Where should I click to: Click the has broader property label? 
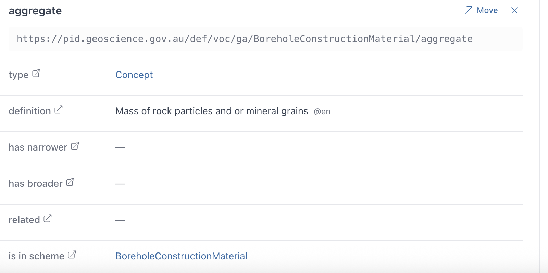[35, 183]
